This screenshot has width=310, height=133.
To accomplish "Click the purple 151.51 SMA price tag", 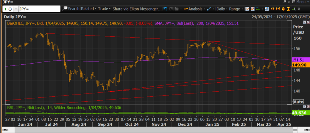I will coord(301,60).
